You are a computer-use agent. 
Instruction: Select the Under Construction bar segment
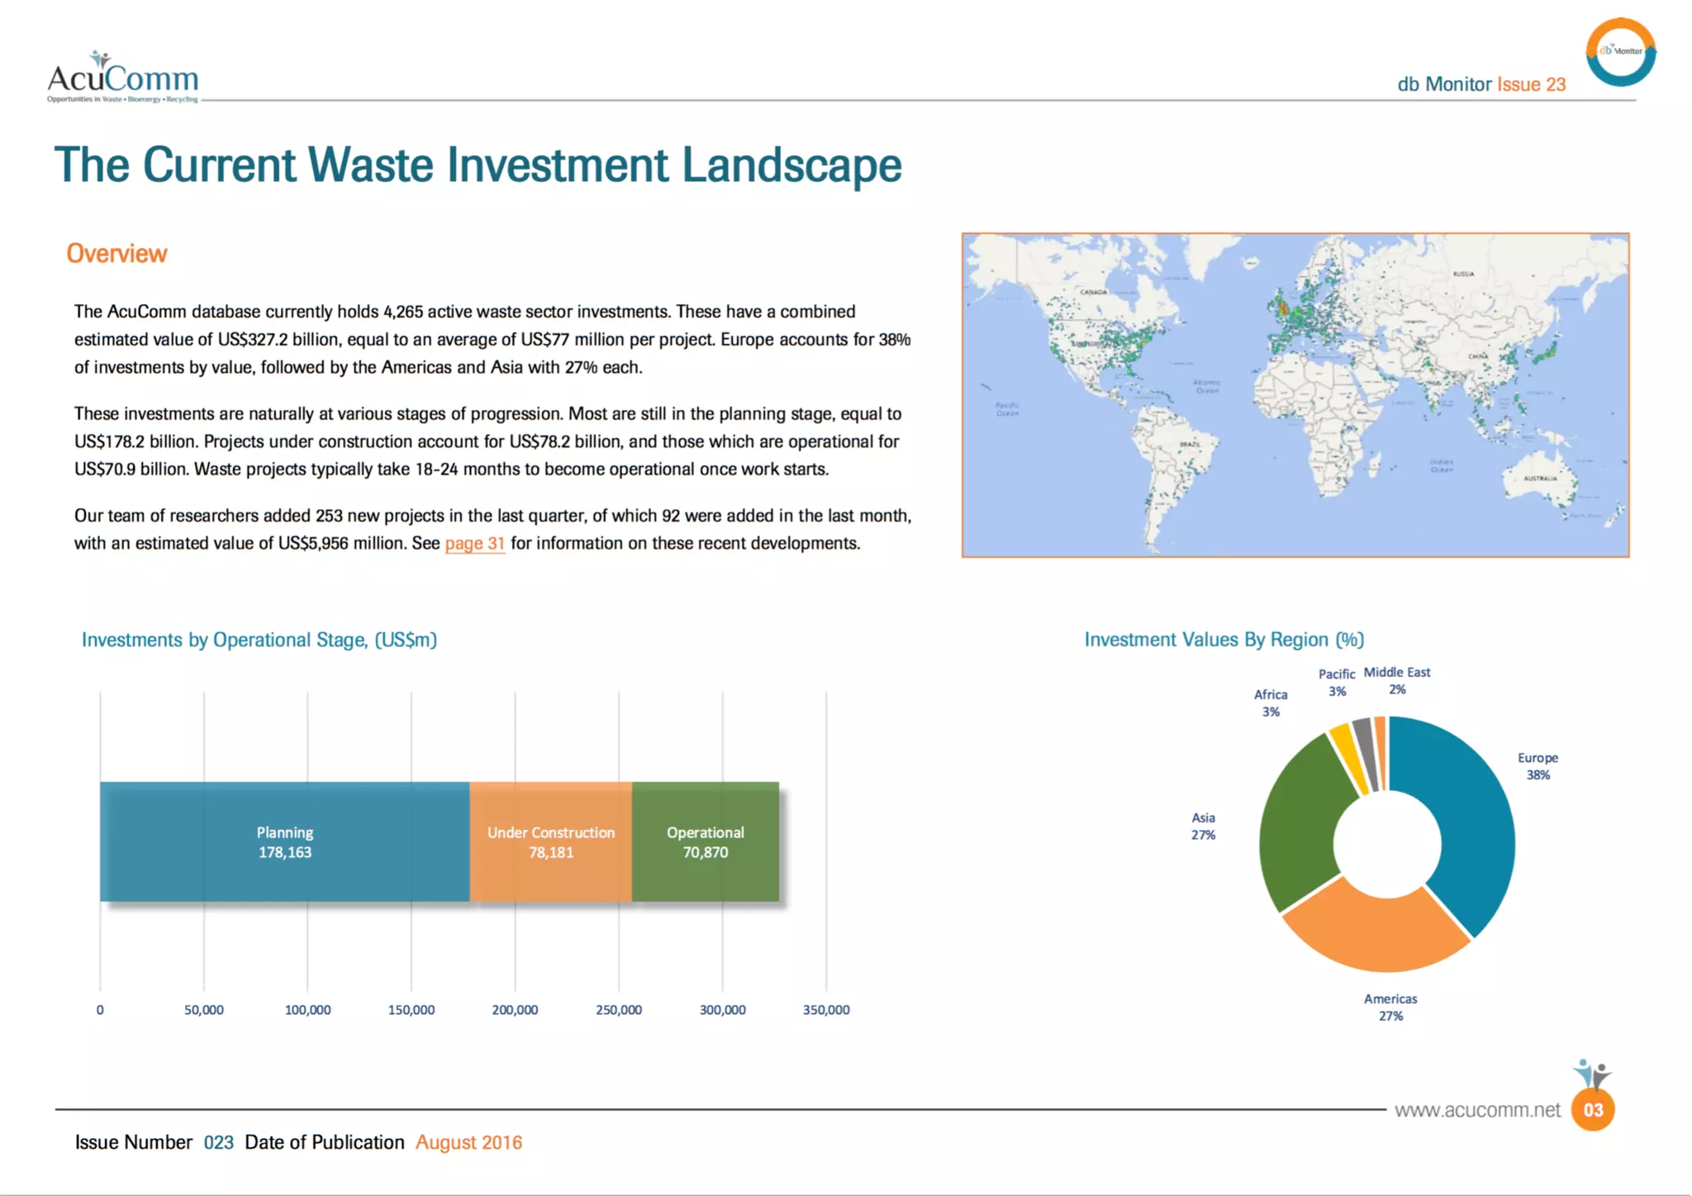[x=550, y=841]
